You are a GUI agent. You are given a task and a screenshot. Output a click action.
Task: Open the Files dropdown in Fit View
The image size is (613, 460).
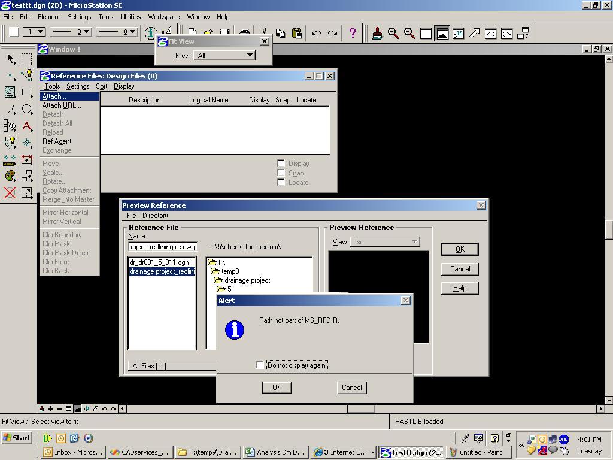pyautogui.click(x=224, y=56)
